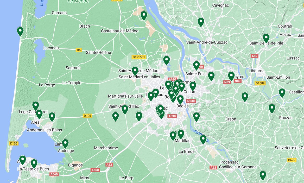Click the green pin on the Atlantic coast near Lacanau
The height and width of the screenshot is (183, 304).
coord(20,31)
